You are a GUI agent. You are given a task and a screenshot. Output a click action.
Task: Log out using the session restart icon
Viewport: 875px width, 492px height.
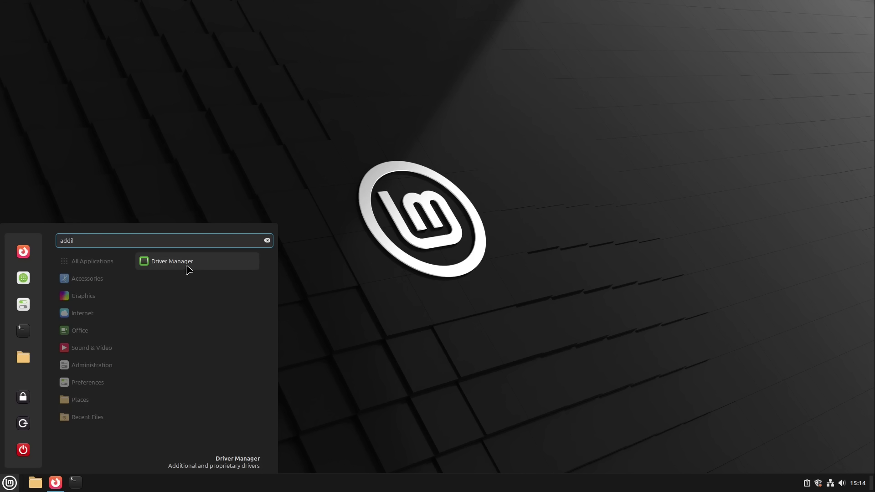(x=23, y=423)
